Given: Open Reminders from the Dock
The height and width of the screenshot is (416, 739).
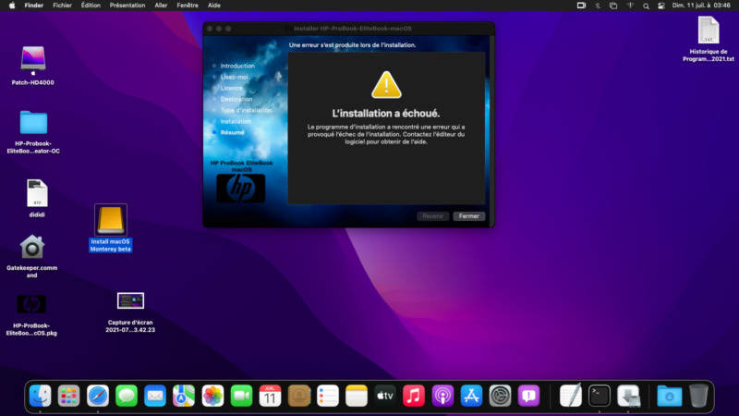Looking at the screenshot, I should [328, 396].
